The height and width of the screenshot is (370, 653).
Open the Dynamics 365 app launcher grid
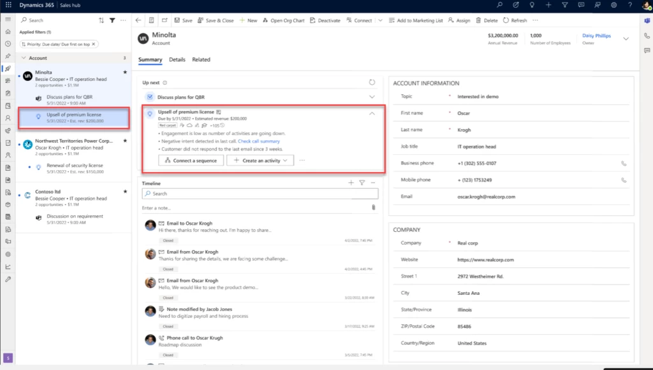[x=7, y=5]
